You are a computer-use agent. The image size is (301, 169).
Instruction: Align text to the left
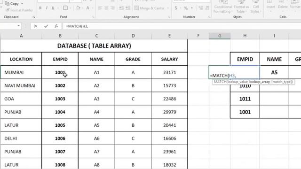(100, 8)
